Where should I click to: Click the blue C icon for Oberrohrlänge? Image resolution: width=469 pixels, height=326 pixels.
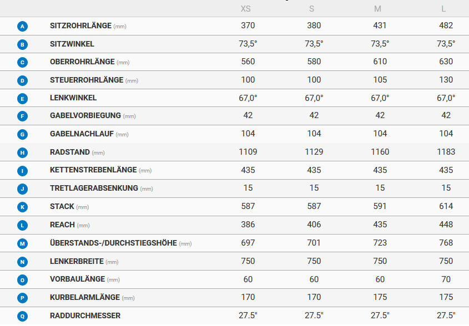click(x=22, y=63)
